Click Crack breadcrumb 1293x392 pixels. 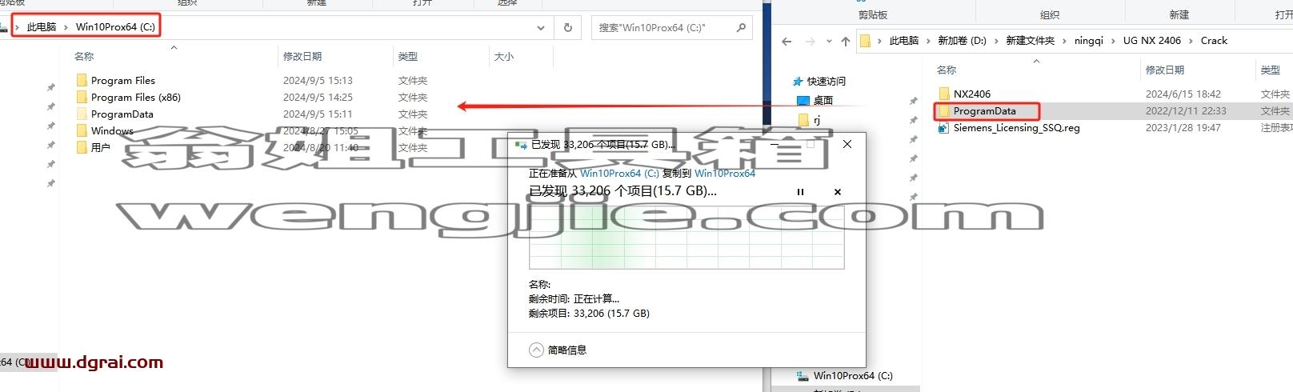pyautogui.click(x=1214, y=40)
